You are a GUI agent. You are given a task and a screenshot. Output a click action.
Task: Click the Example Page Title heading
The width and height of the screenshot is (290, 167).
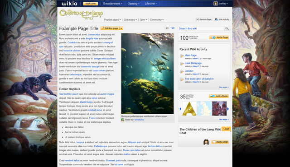point(78,28)
